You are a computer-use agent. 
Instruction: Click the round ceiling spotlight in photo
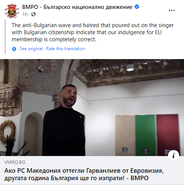point(130,68)
